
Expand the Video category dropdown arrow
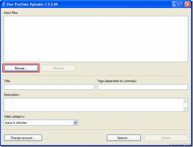tap(75, 123)
